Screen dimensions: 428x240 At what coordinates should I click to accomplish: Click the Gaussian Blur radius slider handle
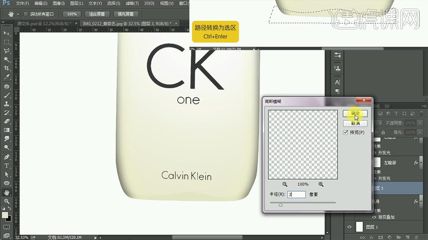[x=281, y=205]
